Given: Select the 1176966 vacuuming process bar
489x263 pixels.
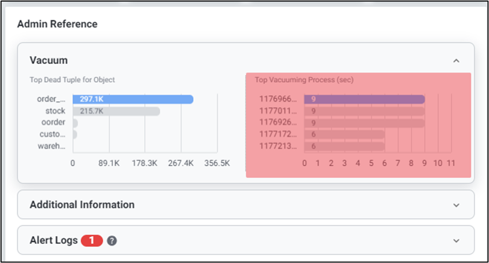Looking at the screenshot, I should [x=364, y=99].
